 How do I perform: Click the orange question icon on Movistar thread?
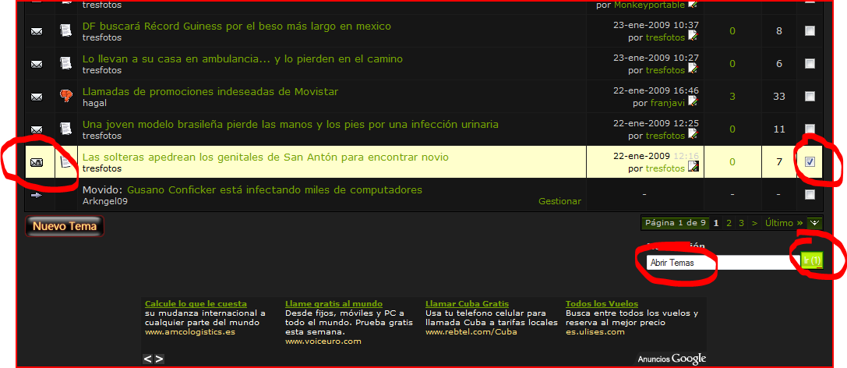66,97
